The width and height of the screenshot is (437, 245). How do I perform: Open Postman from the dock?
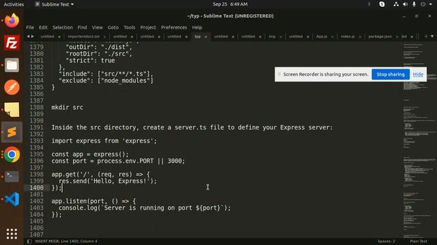tap(12, 87)
